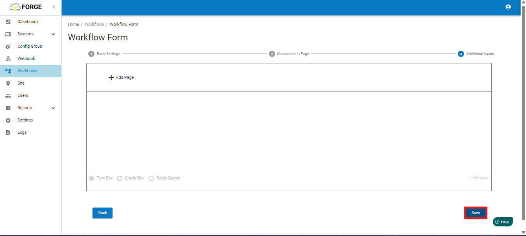Image resolution: width=526 pixels, height=236 pixels.
Task: Click the Save button
Action: pos(476,213)
